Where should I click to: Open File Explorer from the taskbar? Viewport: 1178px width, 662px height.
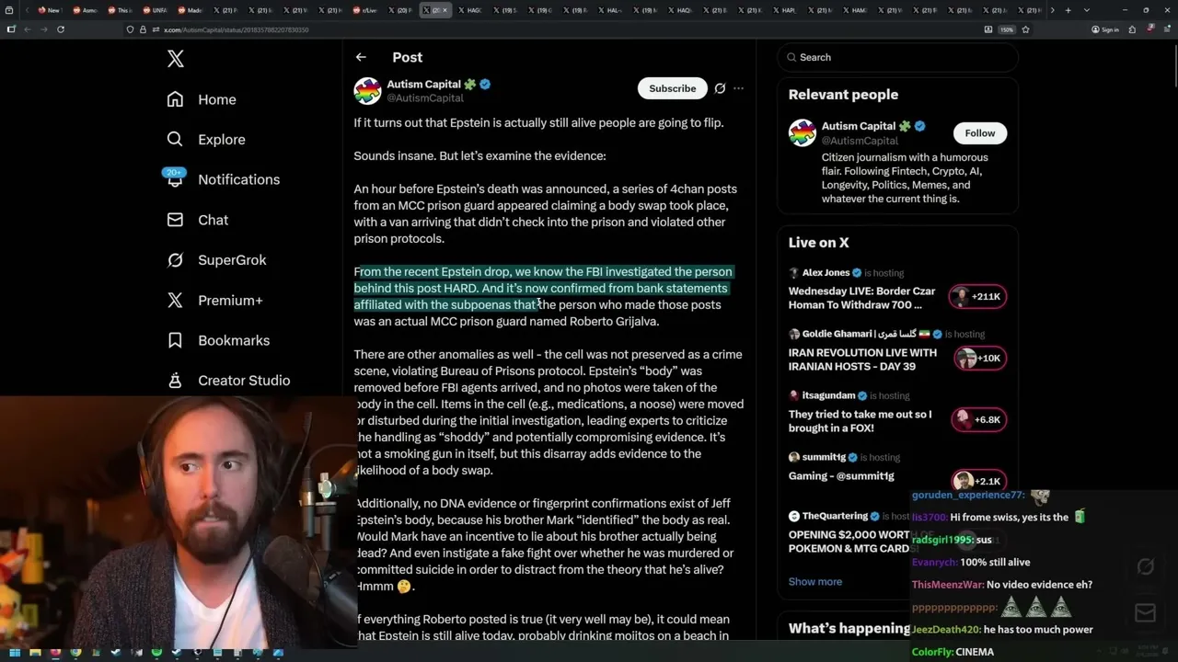[x=35, y=653]
